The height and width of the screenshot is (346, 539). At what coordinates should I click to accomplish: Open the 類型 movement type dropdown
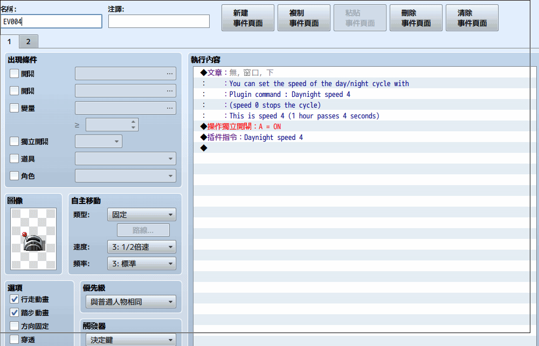(142, 215)
